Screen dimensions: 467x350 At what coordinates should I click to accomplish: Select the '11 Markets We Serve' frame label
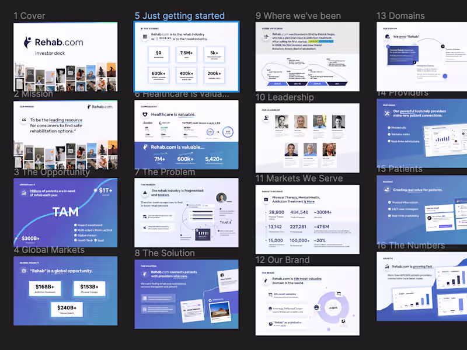(299, 178)
